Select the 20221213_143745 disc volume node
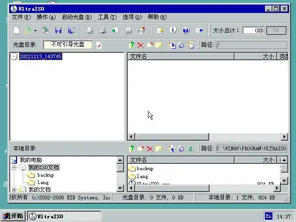 [41, 56]
